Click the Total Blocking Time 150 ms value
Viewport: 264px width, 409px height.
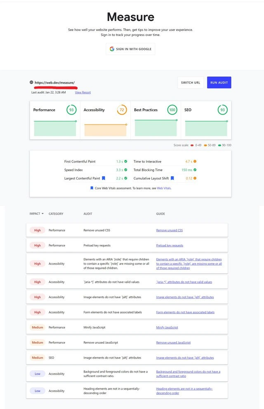click(x=187, y=170)
